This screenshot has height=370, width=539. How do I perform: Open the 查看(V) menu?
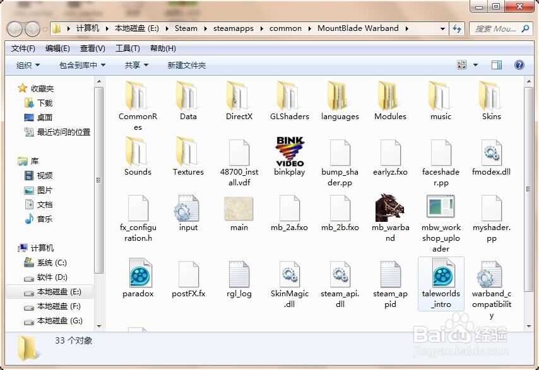(93, 49)
